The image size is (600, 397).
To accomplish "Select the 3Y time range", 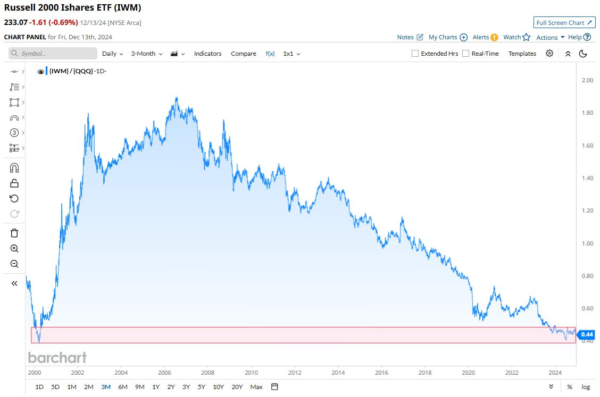I will (186, 387).
